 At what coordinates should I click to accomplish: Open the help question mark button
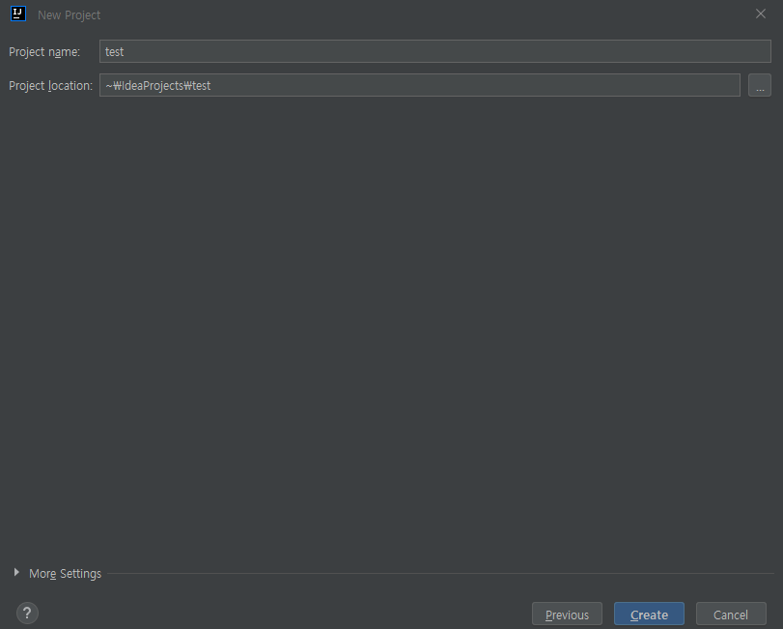point(27,613)
